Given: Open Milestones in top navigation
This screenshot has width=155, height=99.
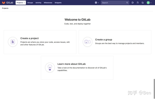Looking at the screenshot, I should click(48, 3).
